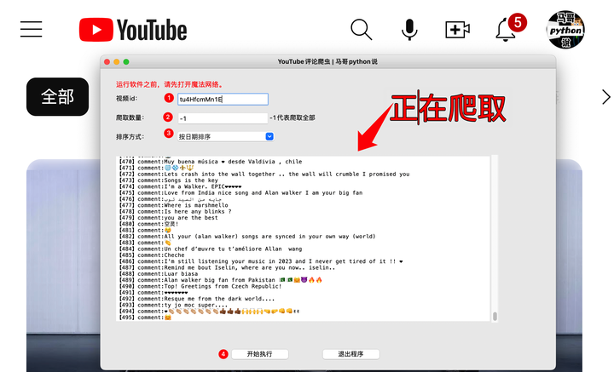Click the log output scrollbar thumb
Viewport: 614px width, 372px height.
(x=495, y=316)
